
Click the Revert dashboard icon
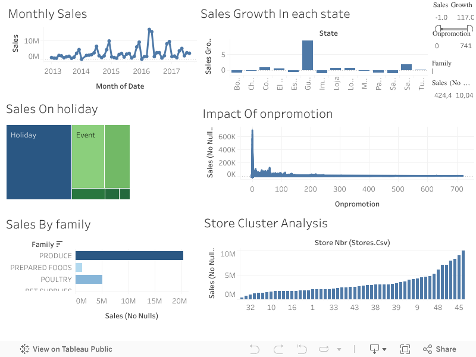point(302,349)
